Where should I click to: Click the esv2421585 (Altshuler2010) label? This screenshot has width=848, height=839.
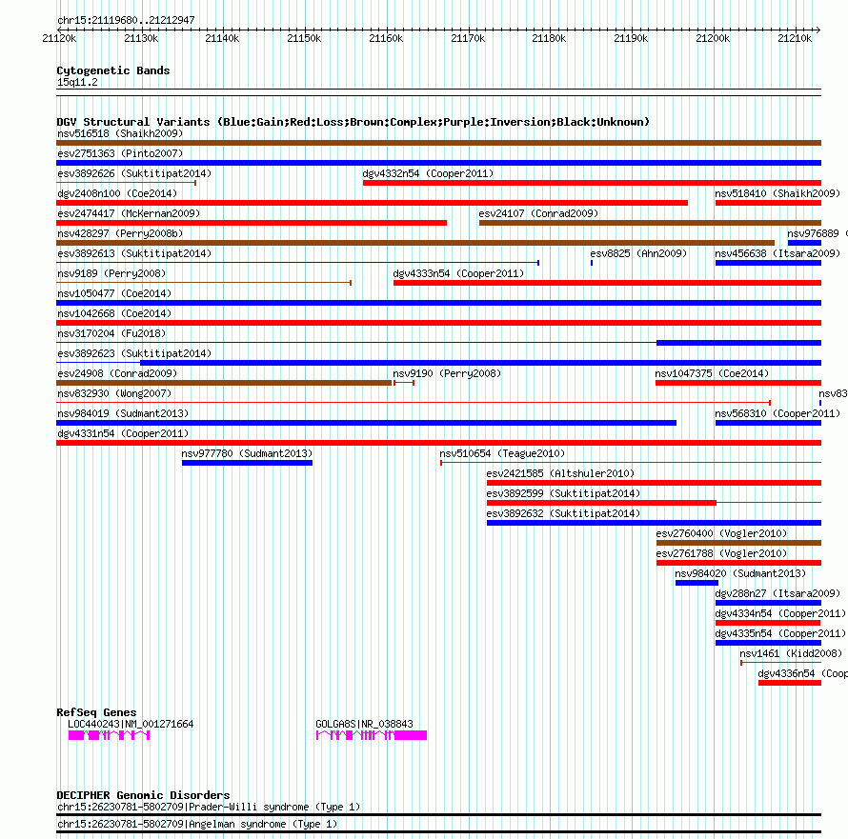[560, 473]
